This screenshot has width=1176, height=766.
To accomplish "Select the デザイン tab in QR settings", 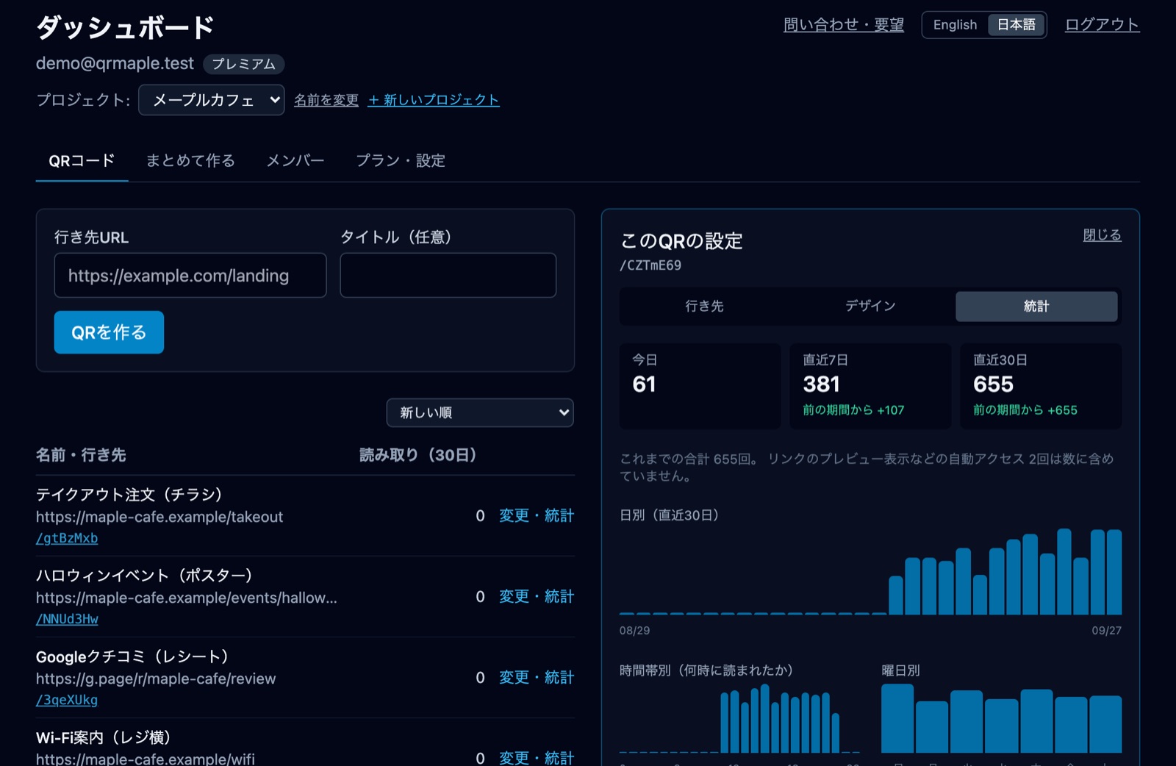I will 870,306.
